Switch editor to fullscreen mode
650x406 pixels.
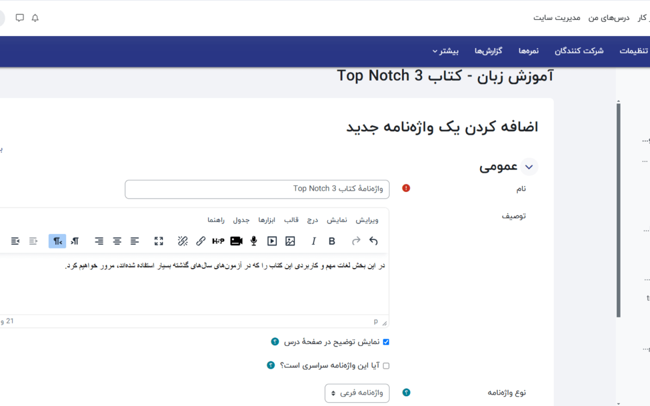159,241
